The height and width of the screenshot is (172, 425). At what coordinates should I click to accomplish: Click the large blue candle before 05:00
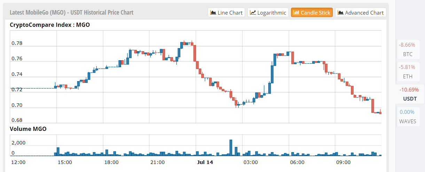tap(272, 74)
